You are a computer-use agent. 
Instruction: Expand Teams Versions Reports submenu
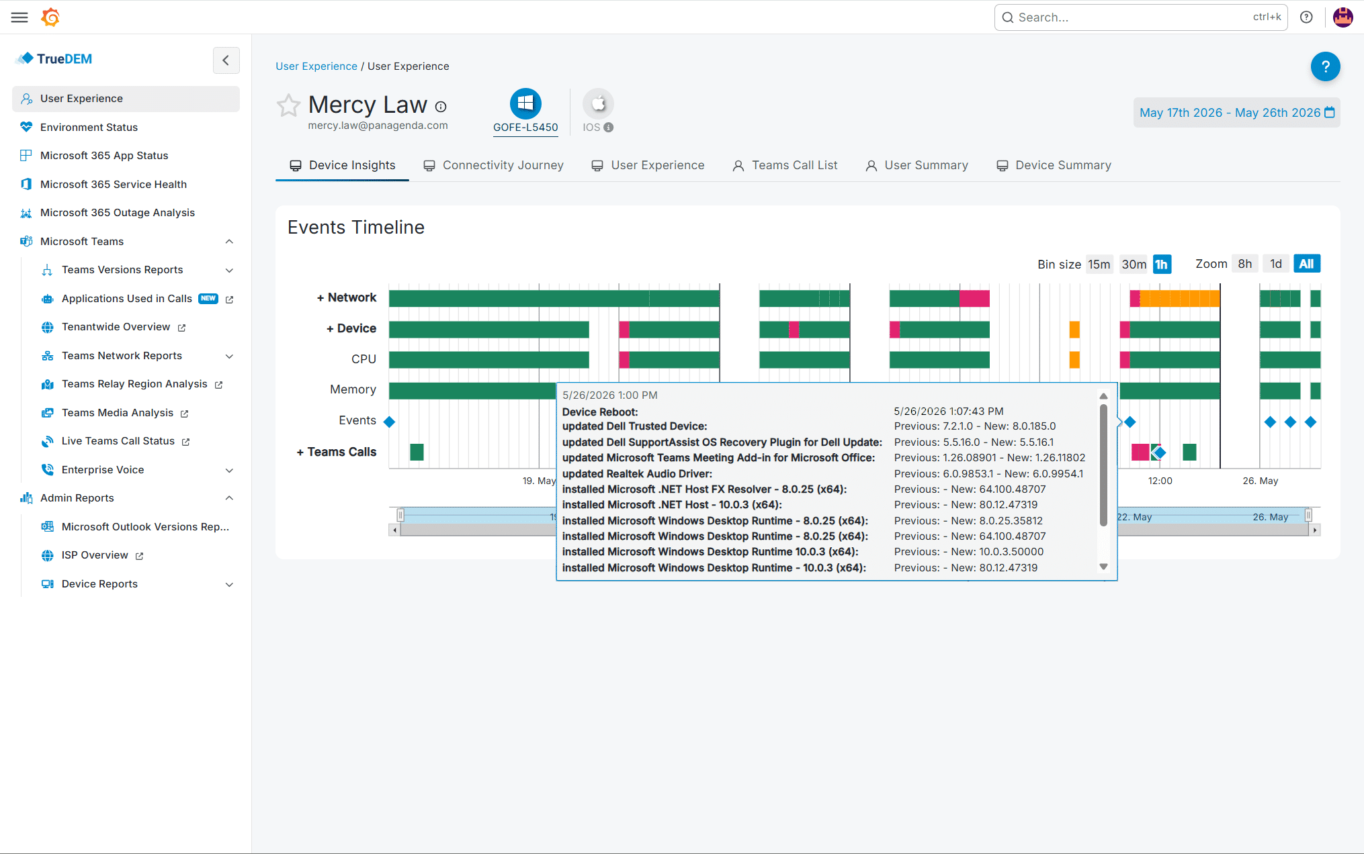[229, 271]
